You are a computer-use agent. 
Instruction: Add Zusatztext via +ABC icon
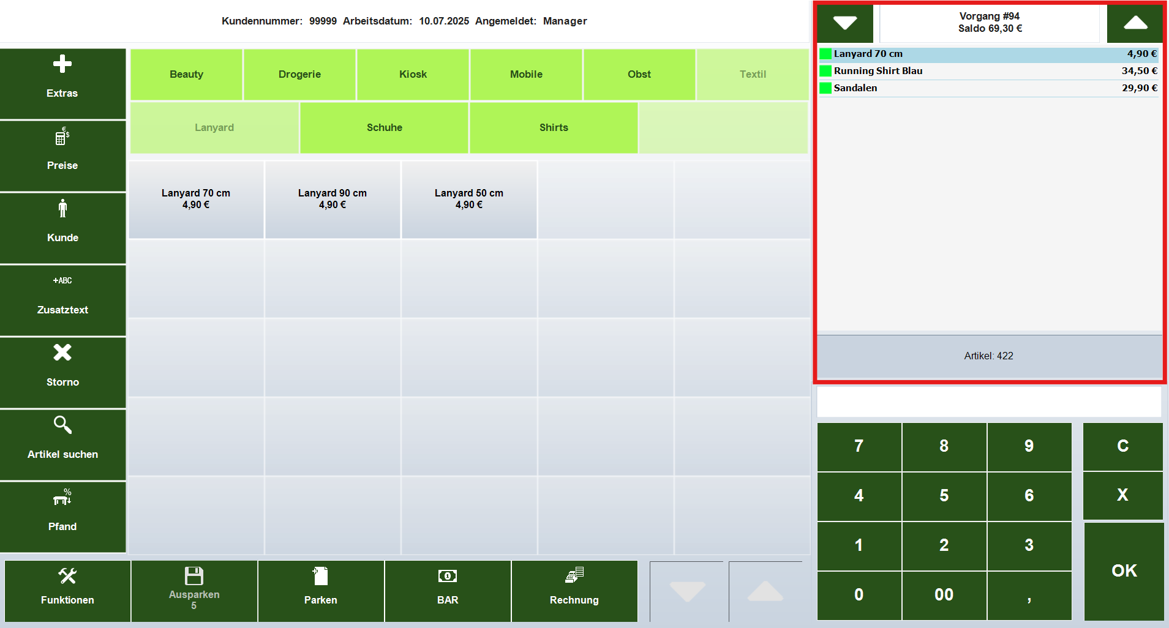[62, 281]
